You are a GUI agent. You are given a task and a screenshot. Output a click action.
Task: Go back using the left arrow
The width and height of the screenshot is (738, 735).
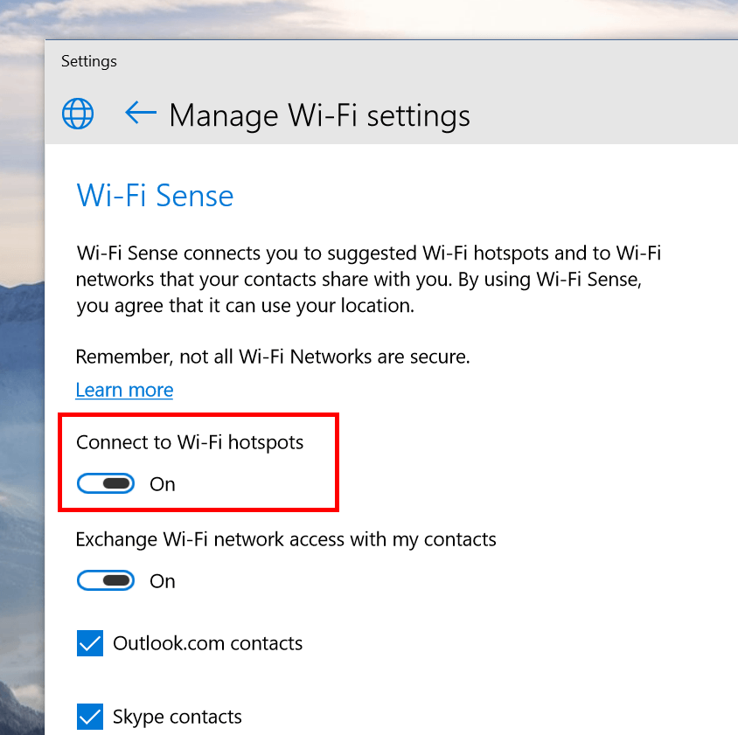click(x=141, y=113)
